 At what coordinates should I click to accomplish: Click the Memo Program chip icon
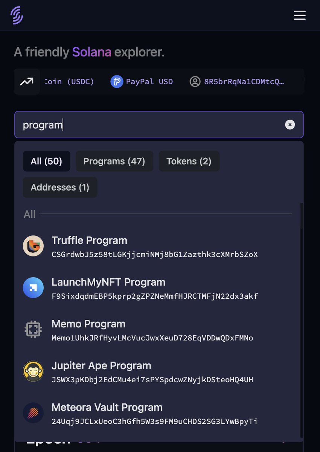tap(33, 330)
